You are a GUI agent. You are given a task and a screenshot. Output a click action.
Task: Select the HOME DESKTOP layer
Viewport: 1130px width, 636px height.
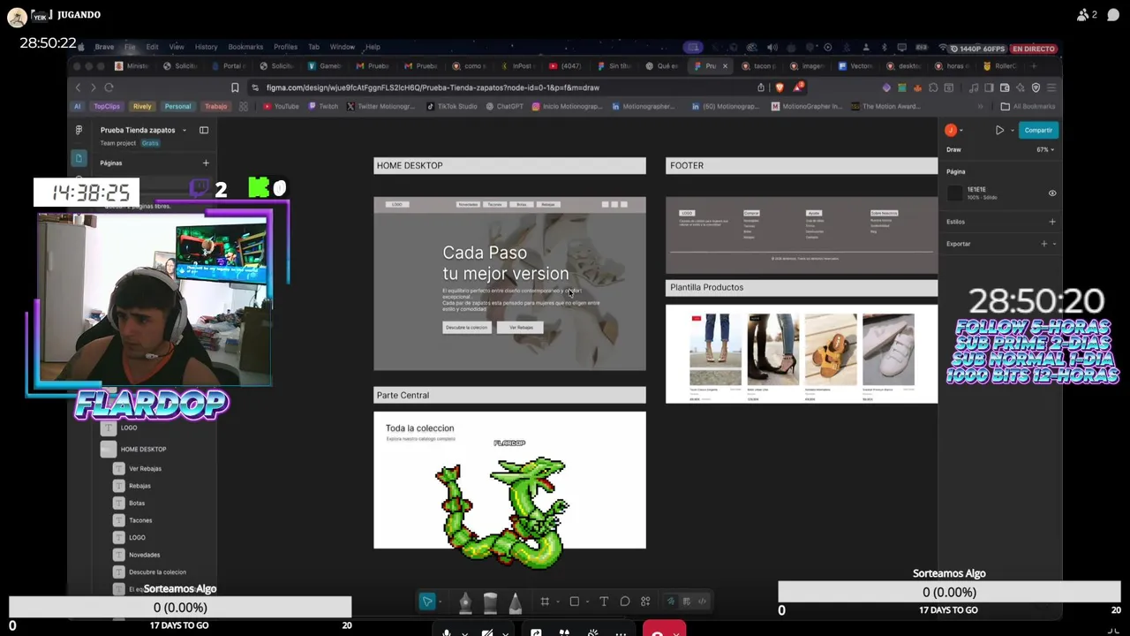[x=143, y=449]
